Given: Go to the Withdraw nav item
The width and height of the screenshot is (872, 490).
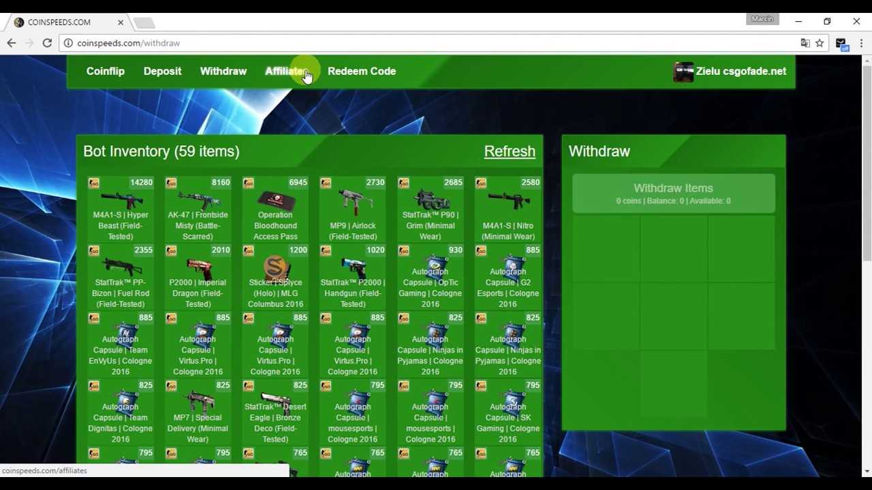Looking at the screenshot, I should tap(223, 71).
